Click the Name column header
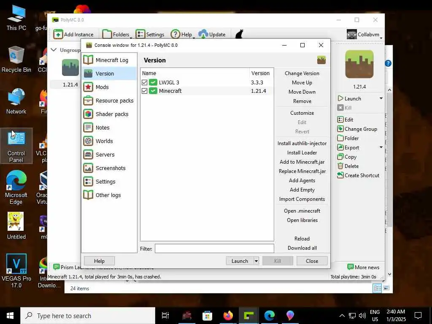This screenshot has height=324, width=432. coord(195,73)
